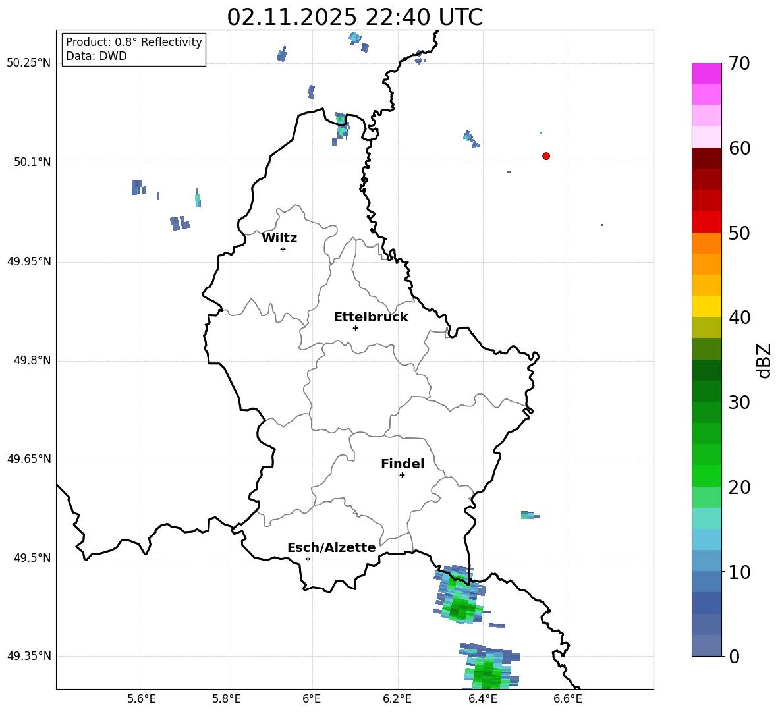Click the dark red colorbar segment below 60
The image size is (780, 712).
tap(706, 158)
